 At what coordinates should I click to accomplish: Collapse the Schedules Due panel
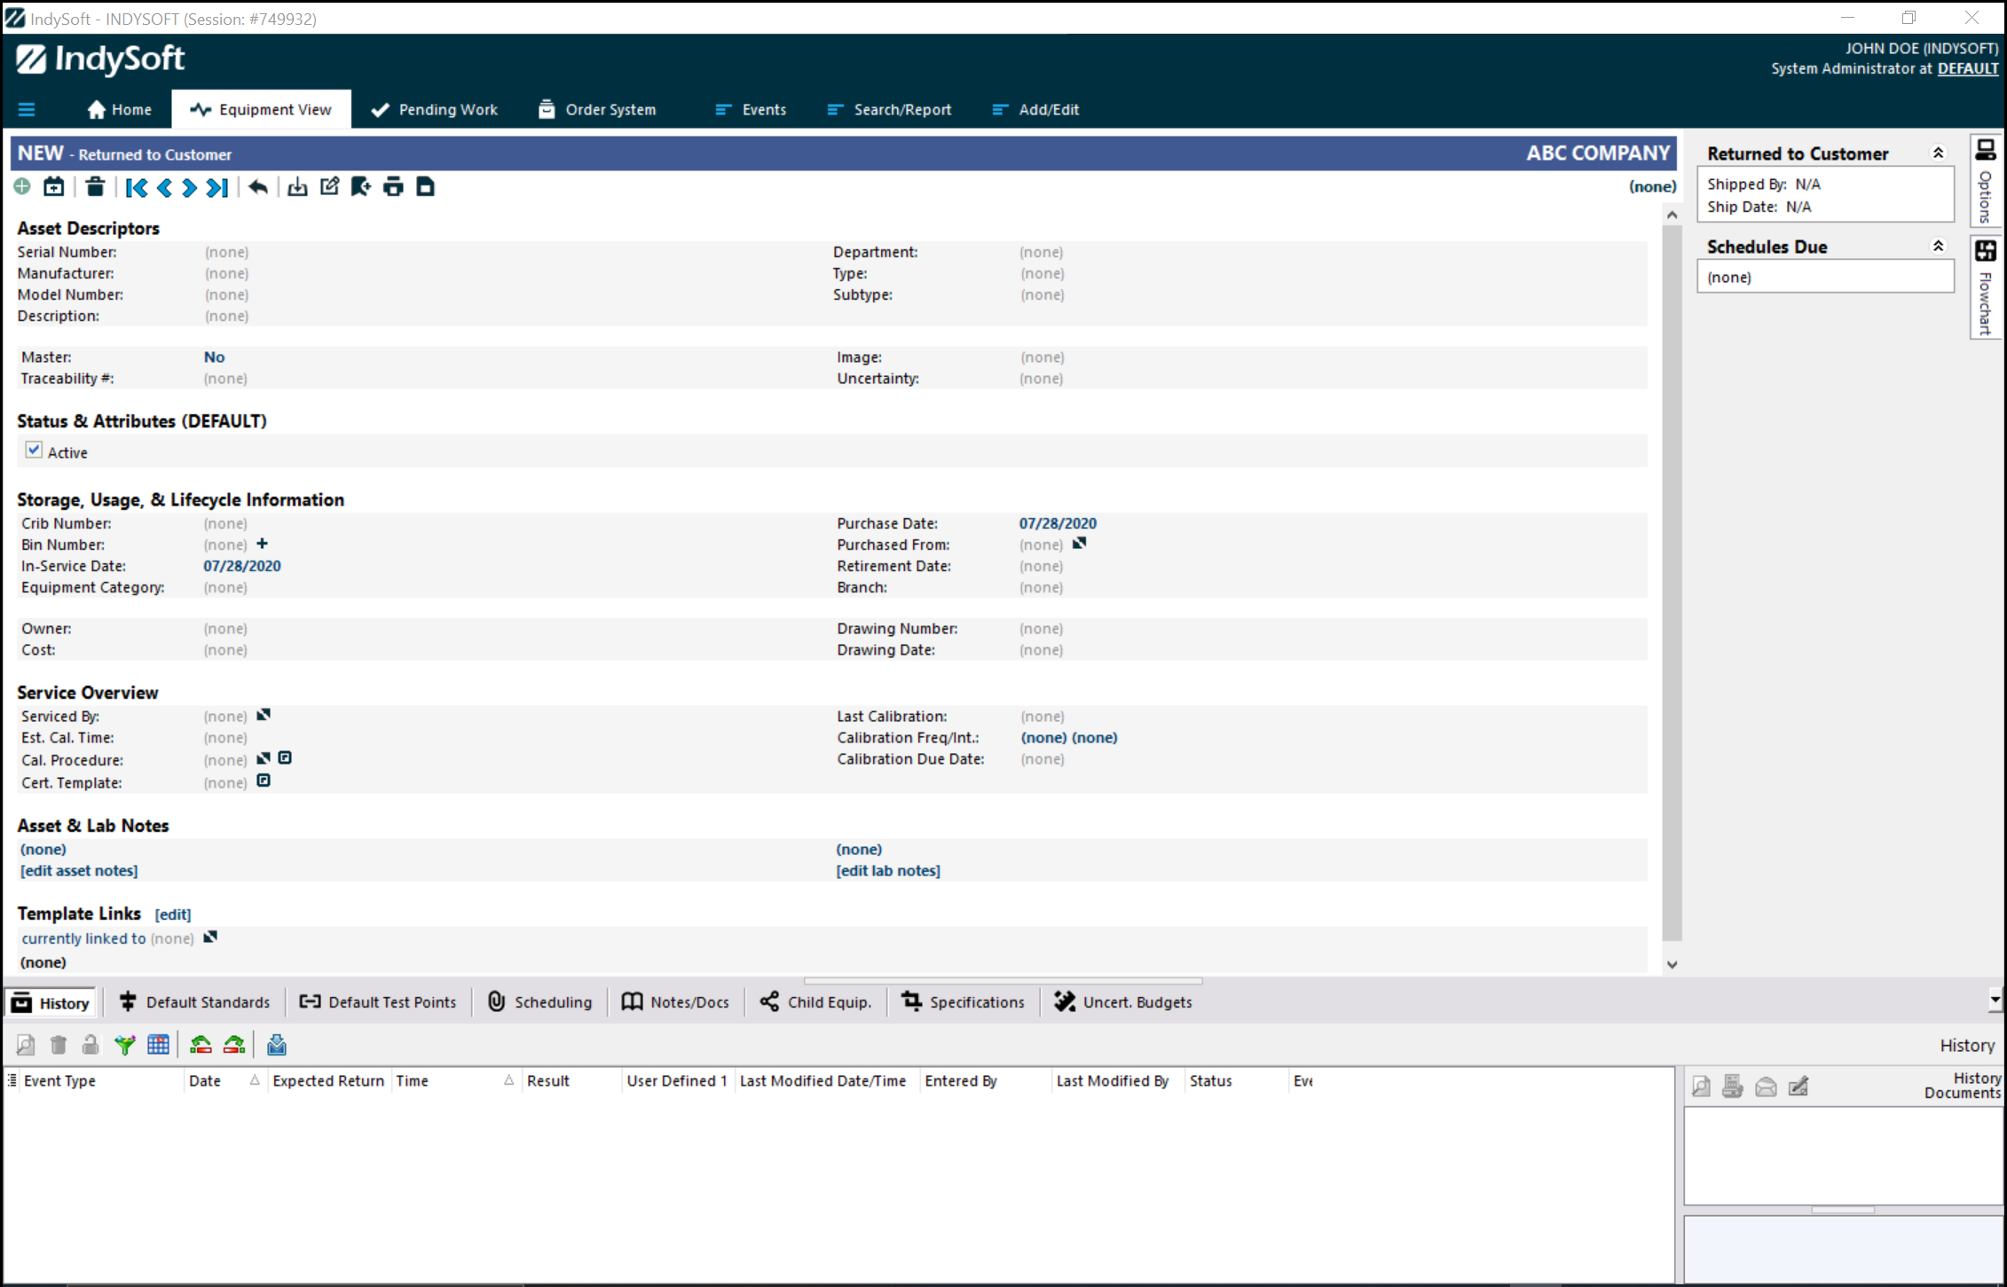pyautogui.click(x=1938, y=247)
